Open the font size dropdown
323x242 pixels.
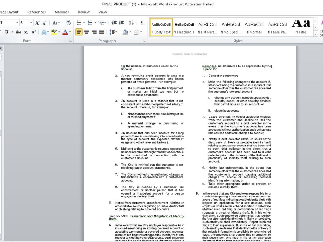(31, 23)
